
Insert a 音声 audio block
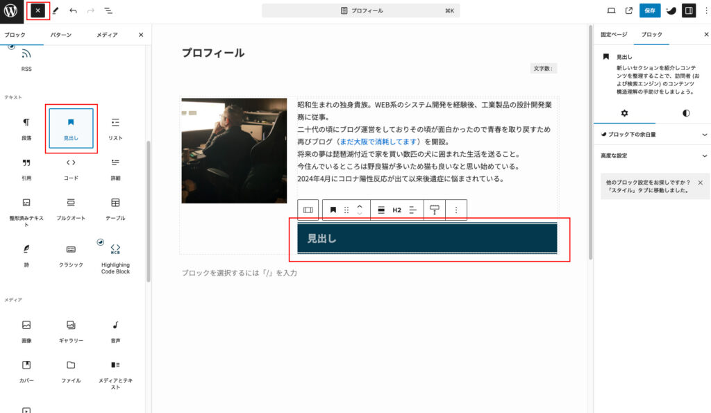coord(115,331)
